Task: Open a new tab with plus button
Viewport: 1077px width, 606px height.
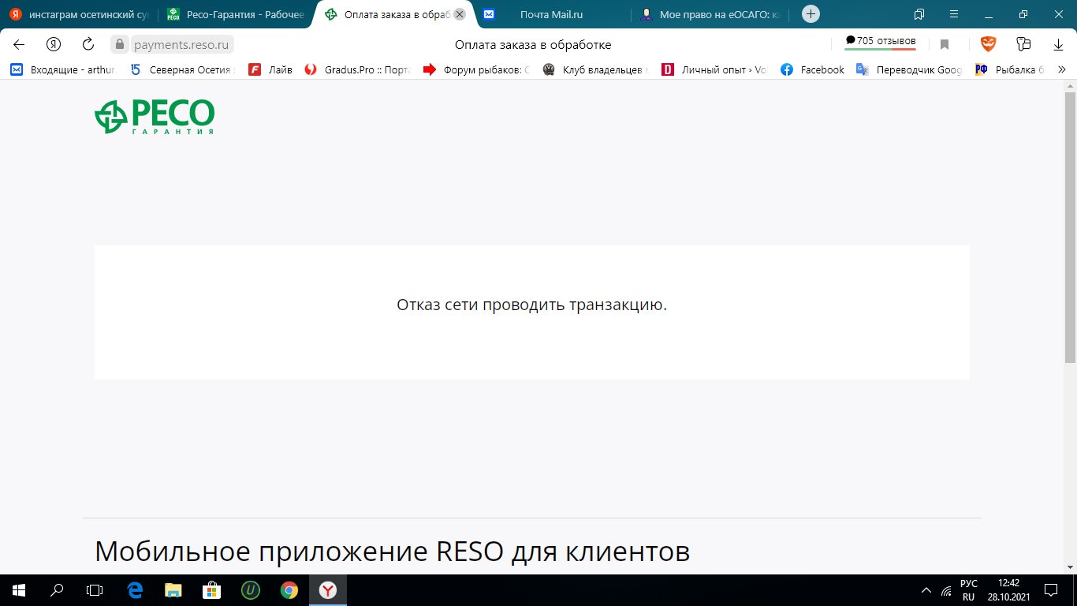Action: (x=811, y=14)
